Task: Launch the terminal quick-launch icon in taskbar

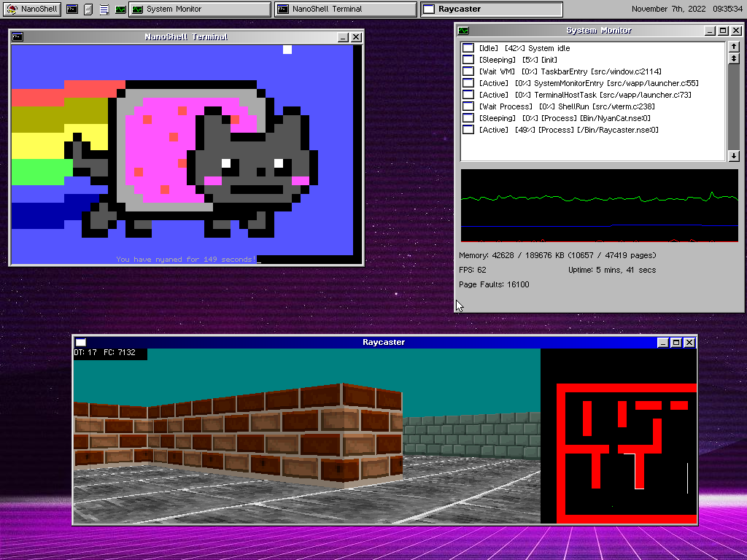Action: tap(72, 9)
